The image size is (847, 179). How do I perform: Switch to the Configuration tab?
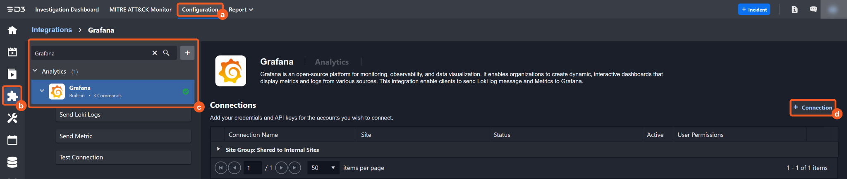200,10
